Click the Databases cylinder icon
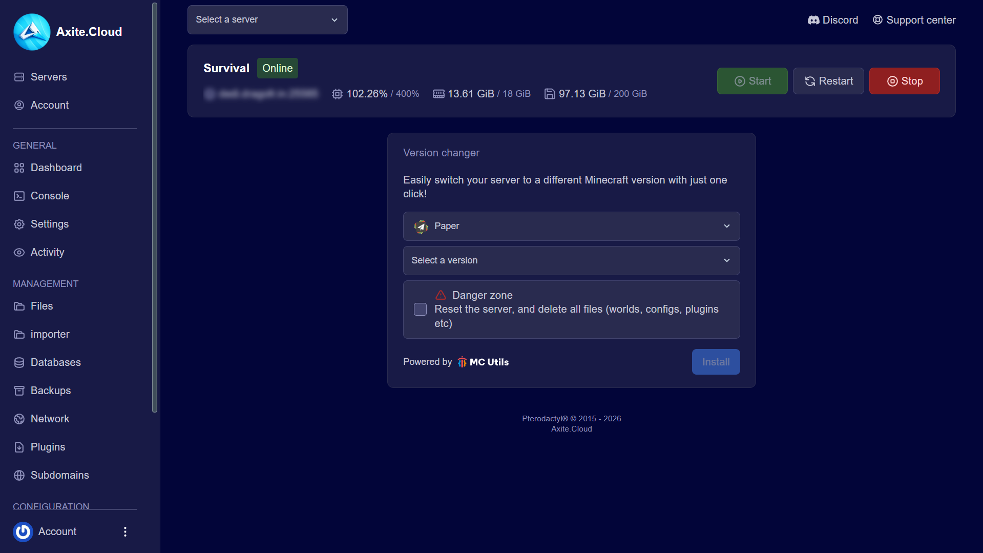The height and width of the screenshot is (553, 983). click(19, 362)
